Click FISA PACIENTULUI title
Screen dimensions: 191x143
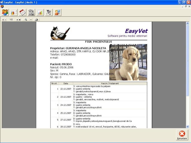click(x=98, y=42)
